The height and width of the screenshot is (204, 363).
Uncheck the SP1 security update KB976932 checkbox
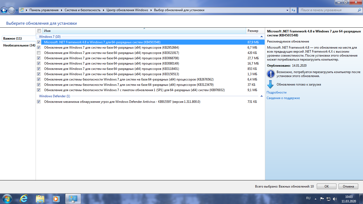click(x=39, y=90)
